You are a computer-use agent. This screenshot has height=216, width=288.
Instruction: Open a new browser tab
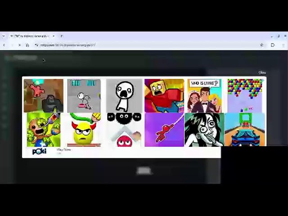pos(62,36)
